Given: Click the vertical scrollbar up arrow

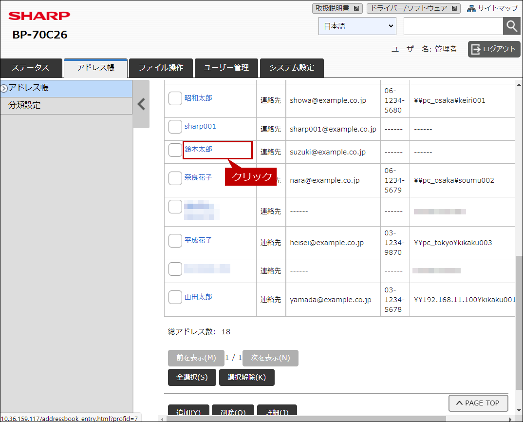Looking at the screenshot, I should coord(519,85).
